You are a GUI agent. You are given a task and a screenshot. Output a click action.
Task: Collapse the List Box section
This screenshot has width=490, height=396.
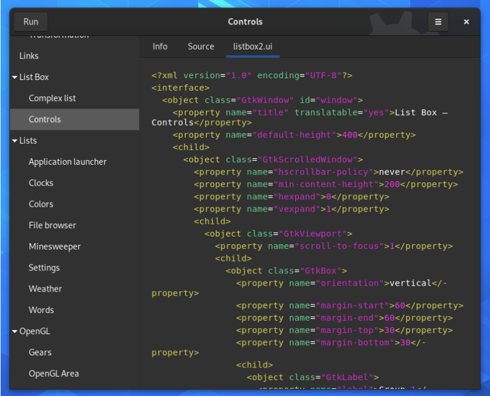point(15,77)
